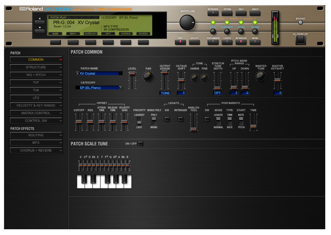This screenshot has height=235, width=331.
Task: Open HELP from the top panel
Action: click(x=241, y=14)
